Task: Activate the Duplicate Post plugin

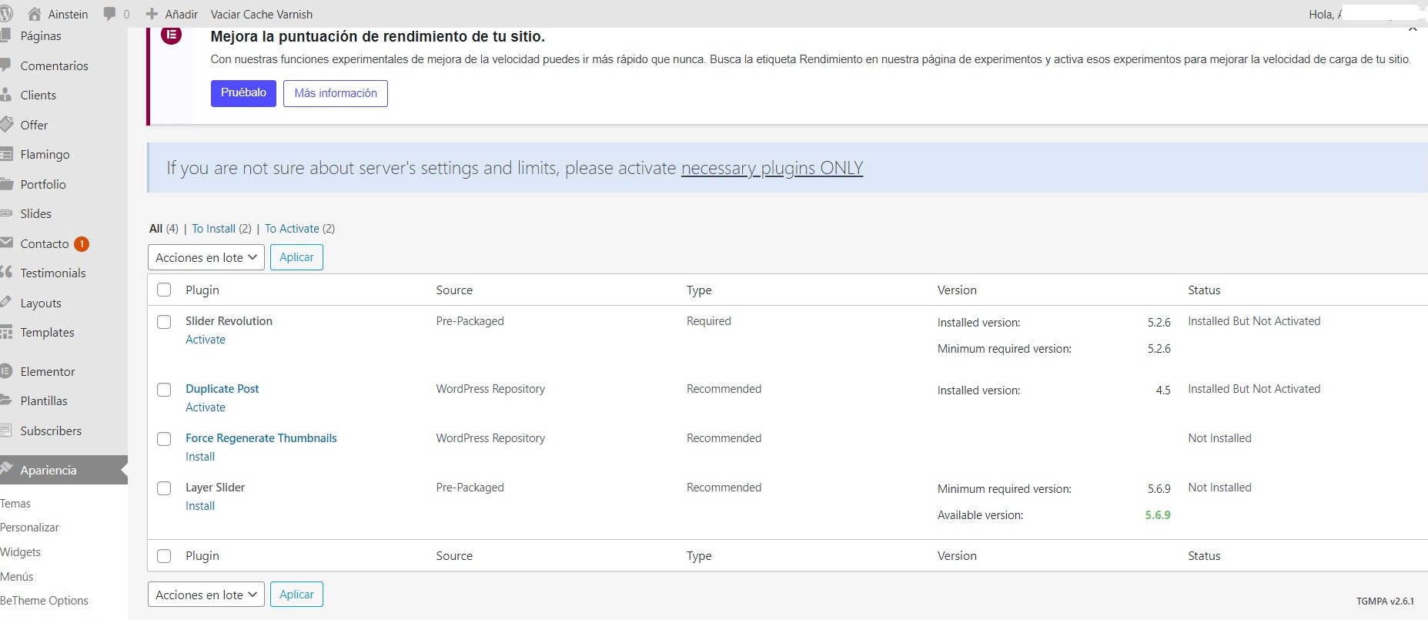Action: 206,407
